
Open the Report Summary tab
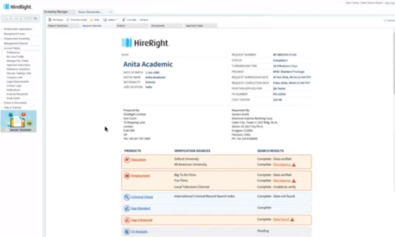[x=63, y=26]
